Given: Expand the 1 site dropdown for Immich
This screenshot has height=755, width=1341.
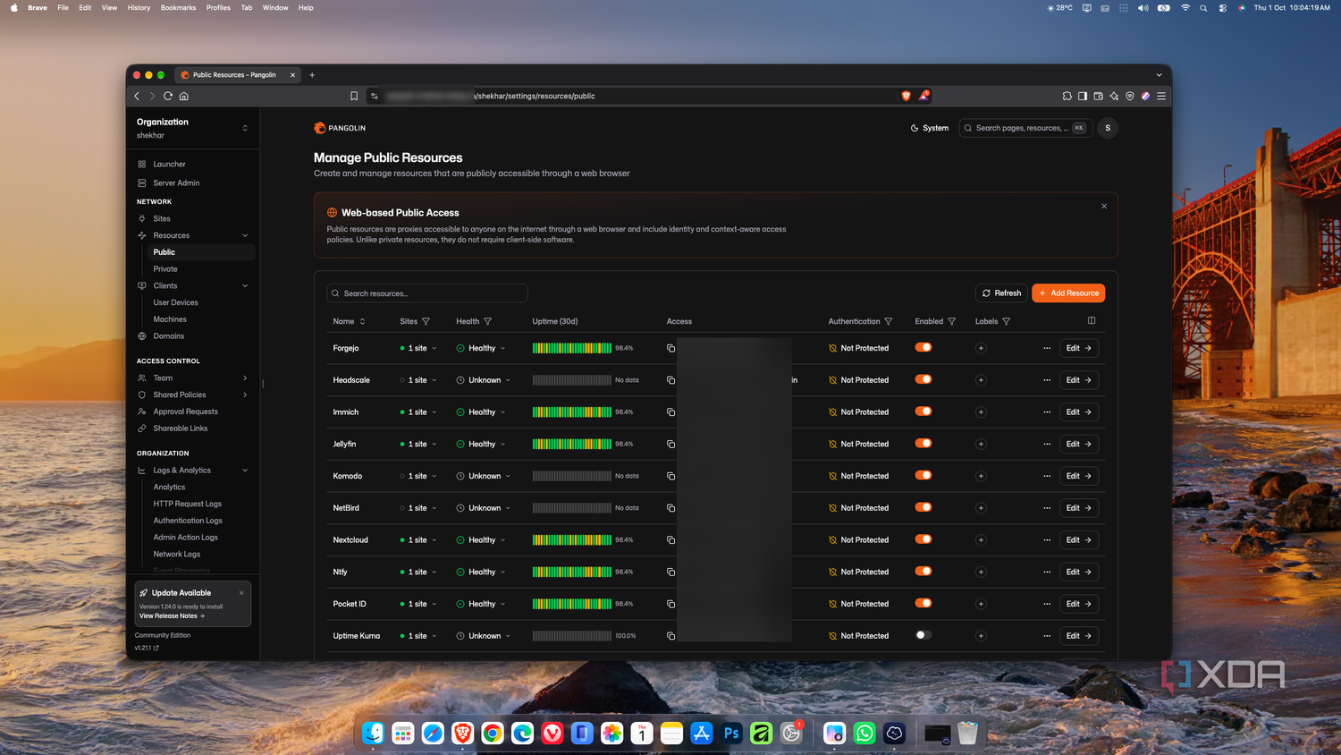Looking at the screenshot, I should coord(418,412).
